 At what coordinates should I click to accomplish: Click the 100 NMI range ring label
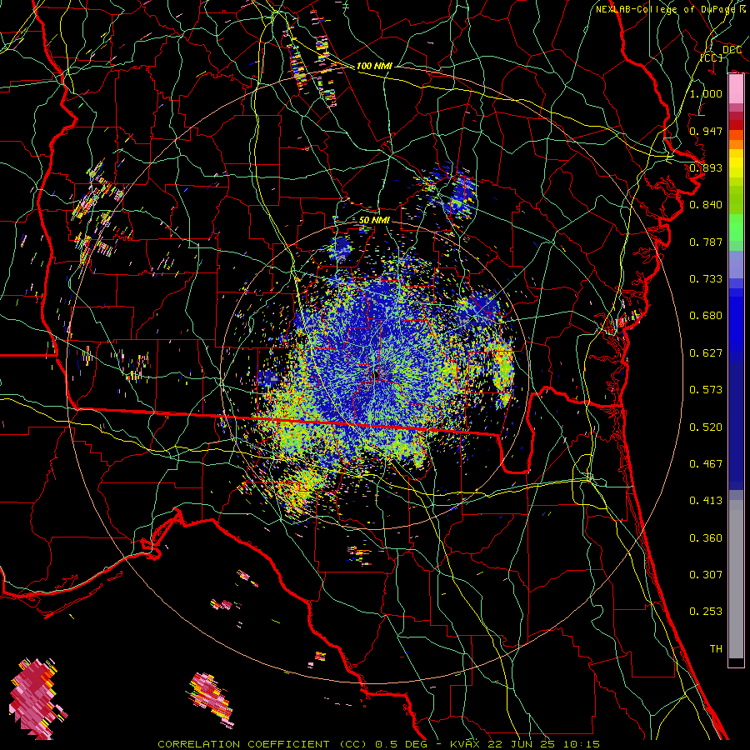coord(374,66)
